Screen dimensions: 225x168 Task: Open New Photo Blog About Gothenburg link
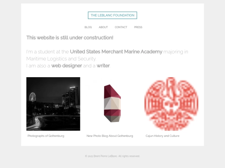tap(110, 136)
